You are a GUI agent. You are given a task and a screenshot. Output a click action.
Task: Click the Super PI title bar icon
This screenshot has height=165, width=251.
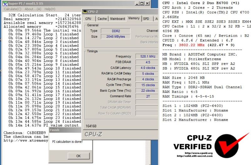[5, 3]
